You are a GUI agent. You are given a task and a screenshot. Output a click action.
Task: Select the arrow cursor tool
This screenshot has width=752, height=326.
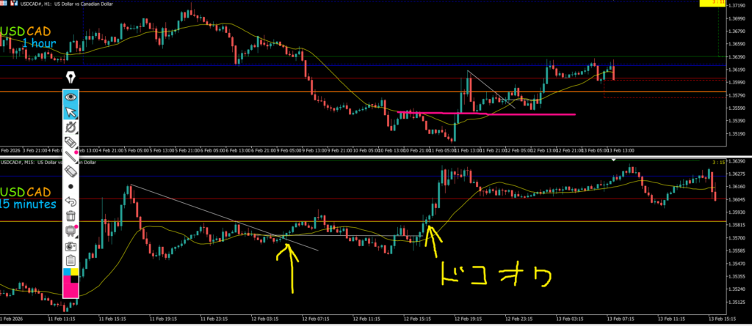(x=71, y=113)
